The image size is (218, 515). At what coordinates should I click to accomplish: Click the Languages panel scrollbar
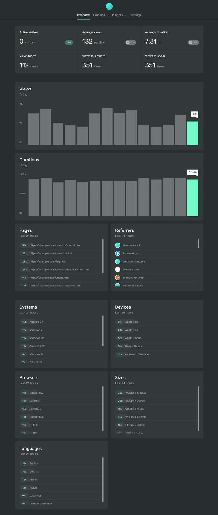[103, 479]
